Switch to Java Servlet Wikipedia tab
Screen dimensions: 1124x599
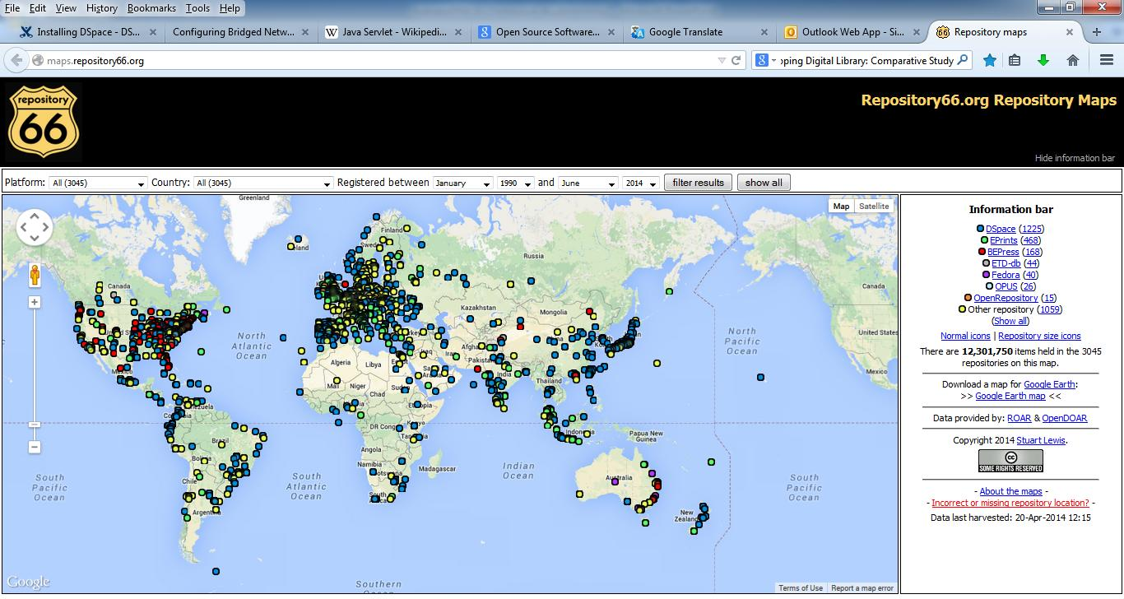[393, 32]
